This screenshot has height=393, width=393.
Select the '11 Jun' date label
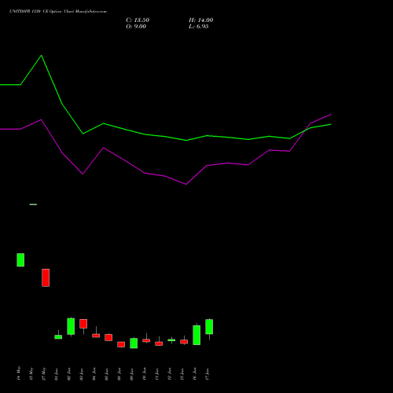[156, 373]
